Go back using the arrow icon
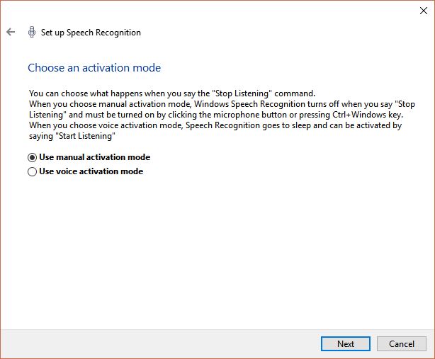The width and height of the screenshot is (435, 359). 11,32
